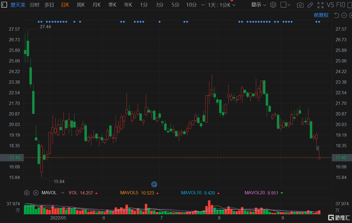Image resolution: width=352 pixels, height=223 pixels.
Task: Click the highlighted 17.40 price tag on left axis
Action: click(x=12, y=158)
